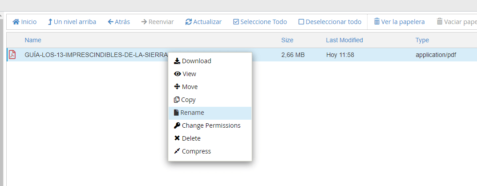Open Change Permissions from context menu
This screenshot has width=477, height=186.
(210, 125)
